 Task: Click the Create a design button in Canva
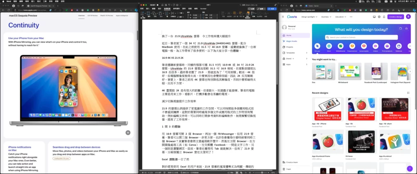coord(396,17)
